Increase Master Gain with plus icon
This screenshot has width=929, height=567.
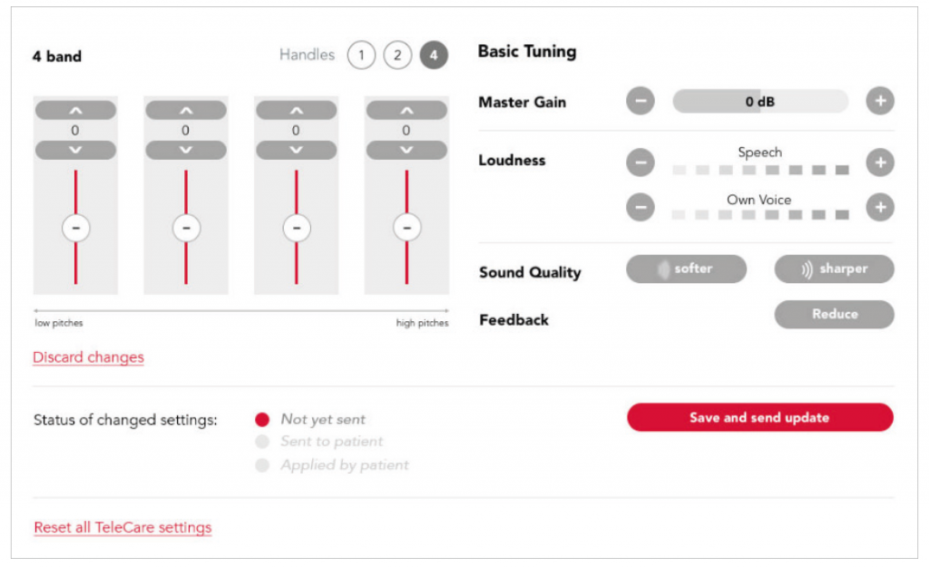point(880,102)
